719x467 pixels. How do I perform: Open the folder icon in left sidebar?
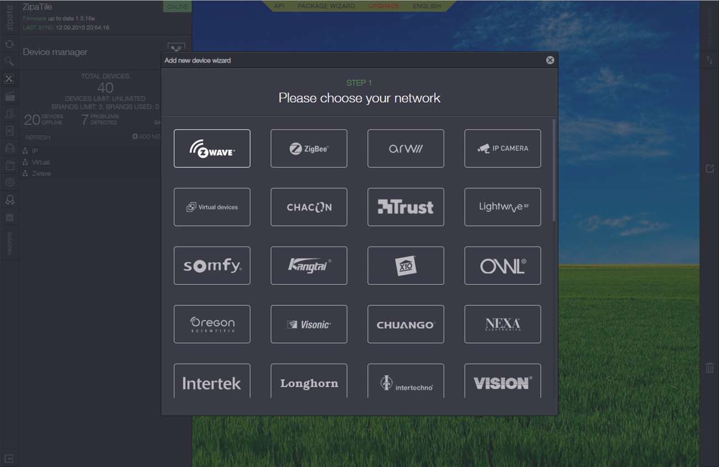[9, 165]
